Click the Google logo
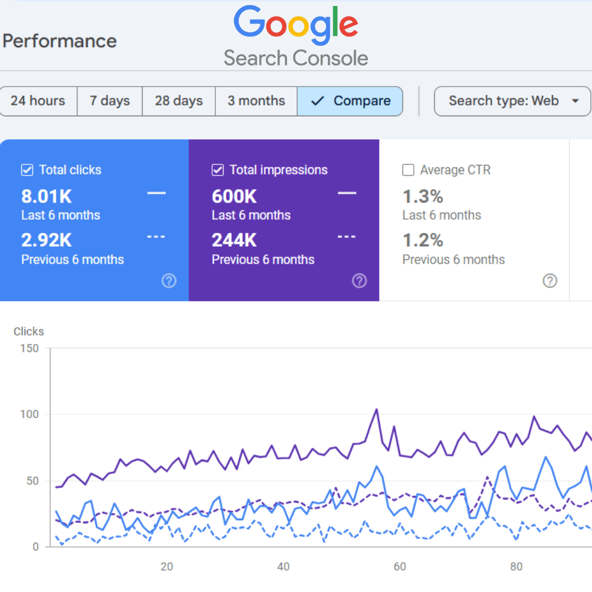The image size is (592, 592). 295,24
